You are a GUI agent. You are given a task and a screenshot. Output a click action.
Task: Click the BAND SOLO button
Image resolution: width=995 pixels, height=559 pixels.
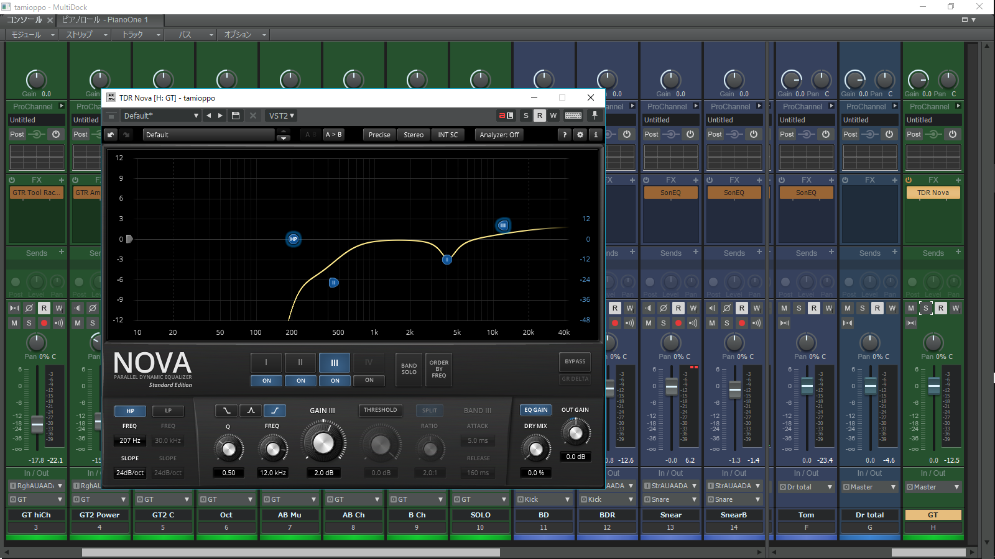pyautogui.click(x=409, y=369)
